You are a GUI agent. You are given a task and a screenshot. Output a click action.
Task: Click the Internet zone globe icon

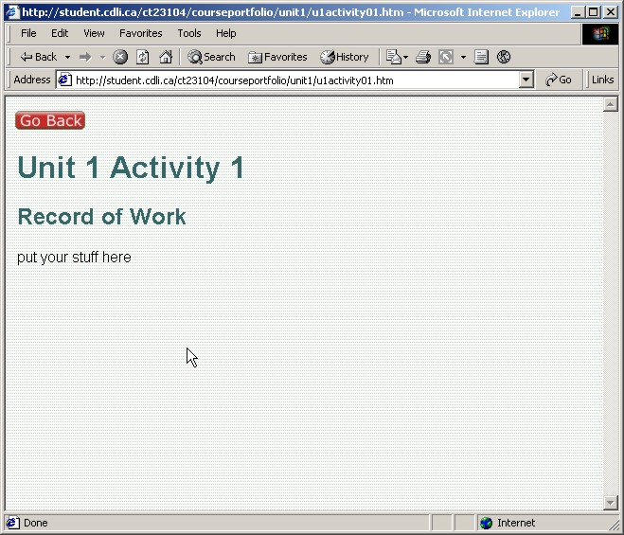click(x=486, y=523)
